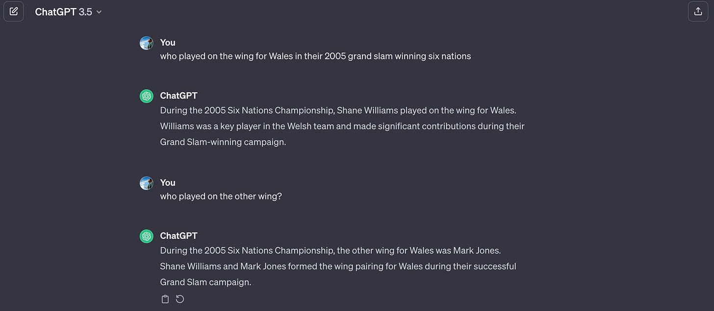
Task: Click the You label above the first question
Action: (167, 43)
